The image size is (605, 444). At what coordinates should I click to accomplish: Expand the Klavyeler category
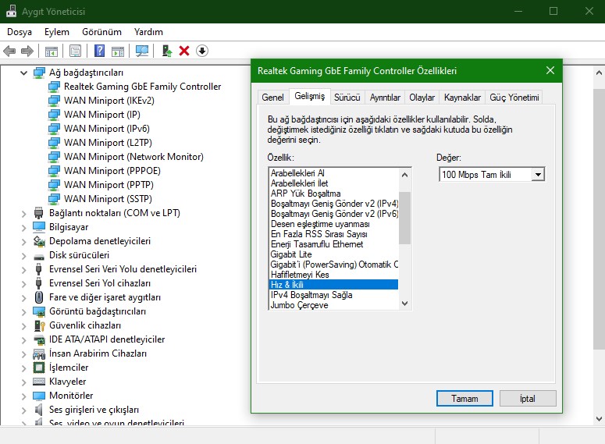click(x=24, y=382)
